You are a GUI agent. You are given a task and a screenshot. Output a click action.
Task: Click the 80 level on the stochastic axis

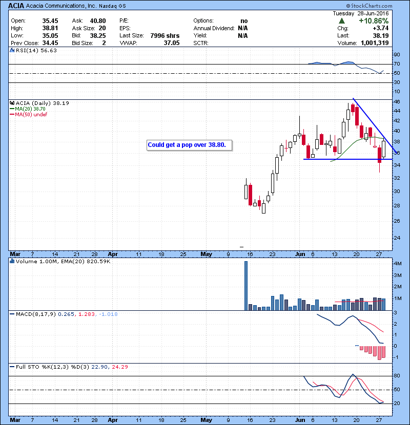(x=397, y=376)
